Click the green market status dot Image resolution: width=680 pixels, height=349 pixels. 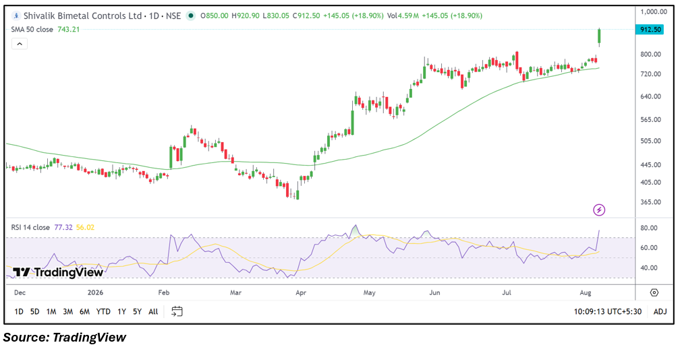click(x=190, y=16)
